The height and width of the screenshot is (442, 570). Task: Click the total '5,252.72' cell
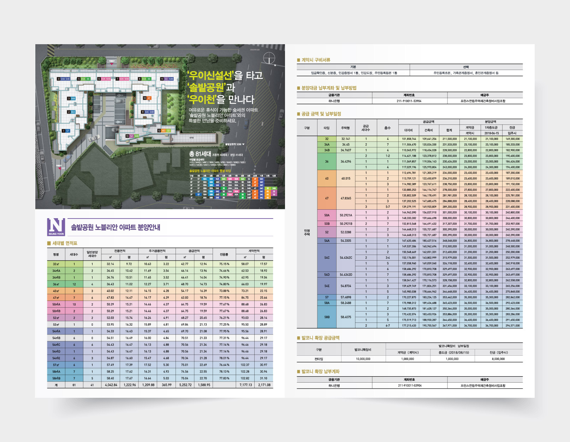(185, 385)
